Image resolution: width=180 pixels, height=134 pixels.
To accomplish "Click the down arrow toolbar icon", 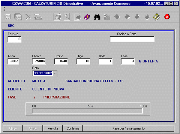I will (137, 17).
